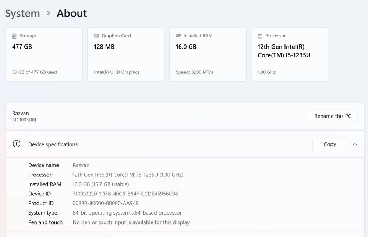The image size is (368, 237).
Task: Click the Device ID value text
Action: (x=125, y=194)
